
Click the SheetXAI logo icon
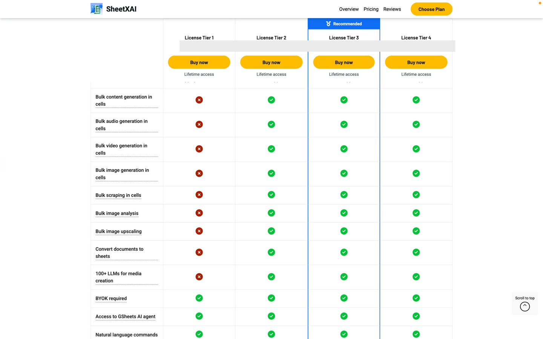tap(97, 9)
